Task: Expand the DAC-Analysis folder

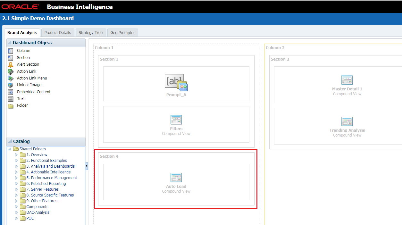Action: click(x=16, y=212)
